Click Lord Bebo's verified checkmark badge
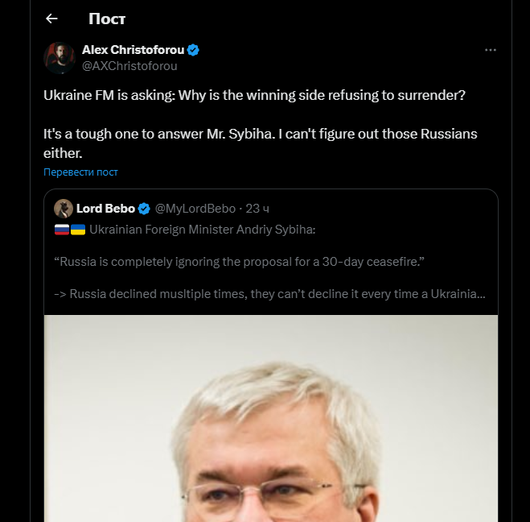 point(144,209)
